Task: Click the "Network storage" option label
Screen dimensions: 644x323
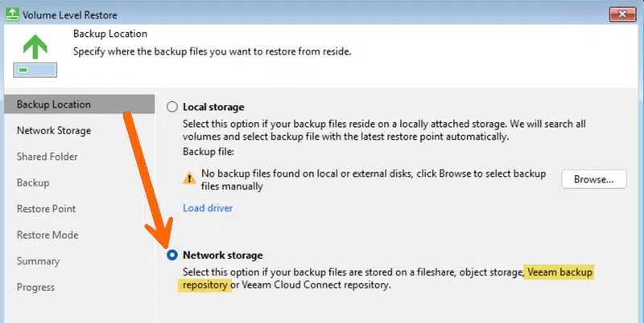Action: 223,256
